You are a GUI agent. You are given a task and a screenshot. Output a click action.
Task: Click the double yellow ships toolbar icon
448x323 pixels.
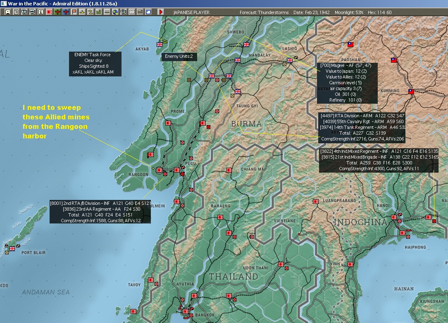[x=90, y=12]
